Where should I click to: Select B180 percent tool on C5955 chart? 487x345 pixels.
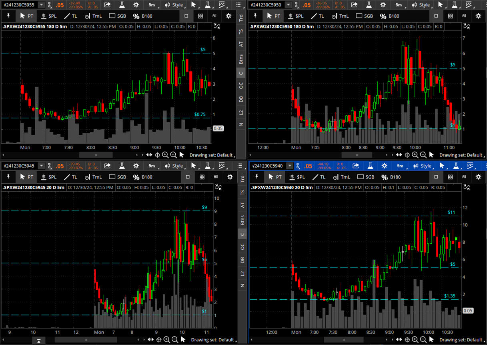tap(143, 16)
